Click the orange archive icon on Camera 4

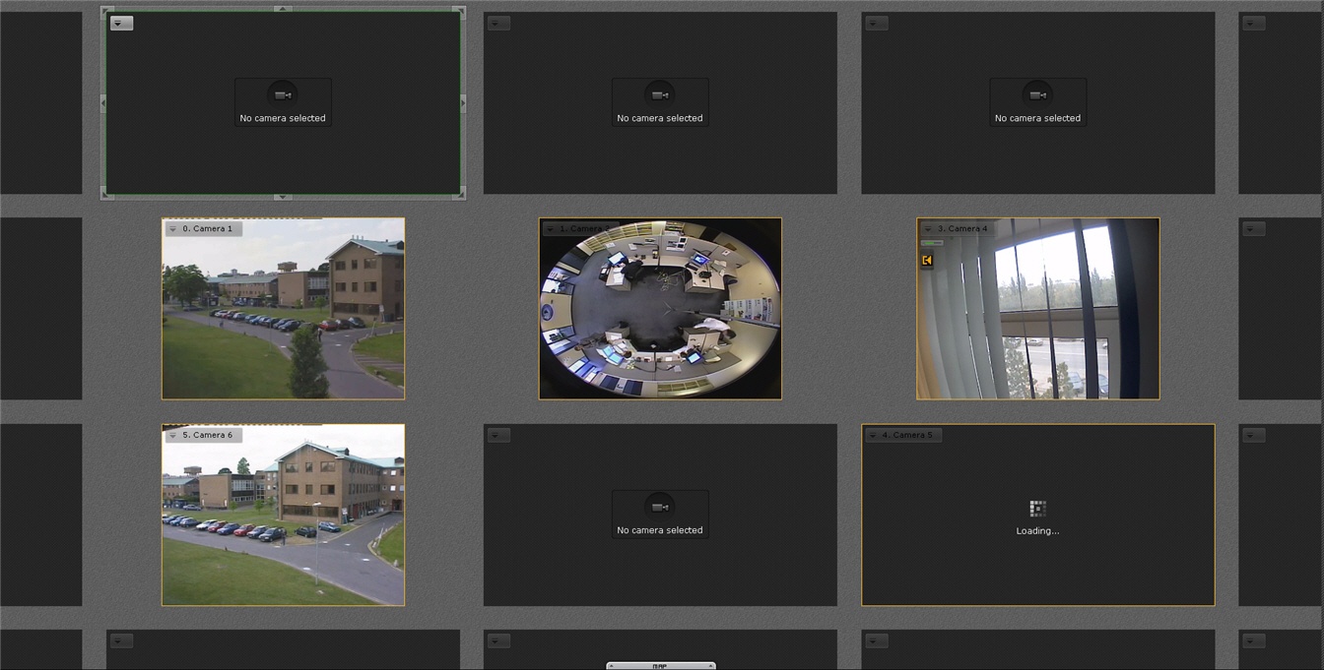pyautogui.click(x=927, y=260)
